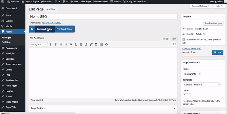Apply italic formatting icon
This screenshot has width=227, height=114.
point(56,44)
